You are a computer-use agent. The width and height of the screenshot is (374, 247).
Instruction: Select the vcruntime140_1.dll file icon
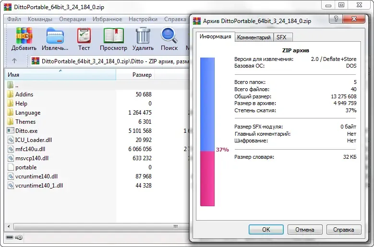click(x=11, y=185)
